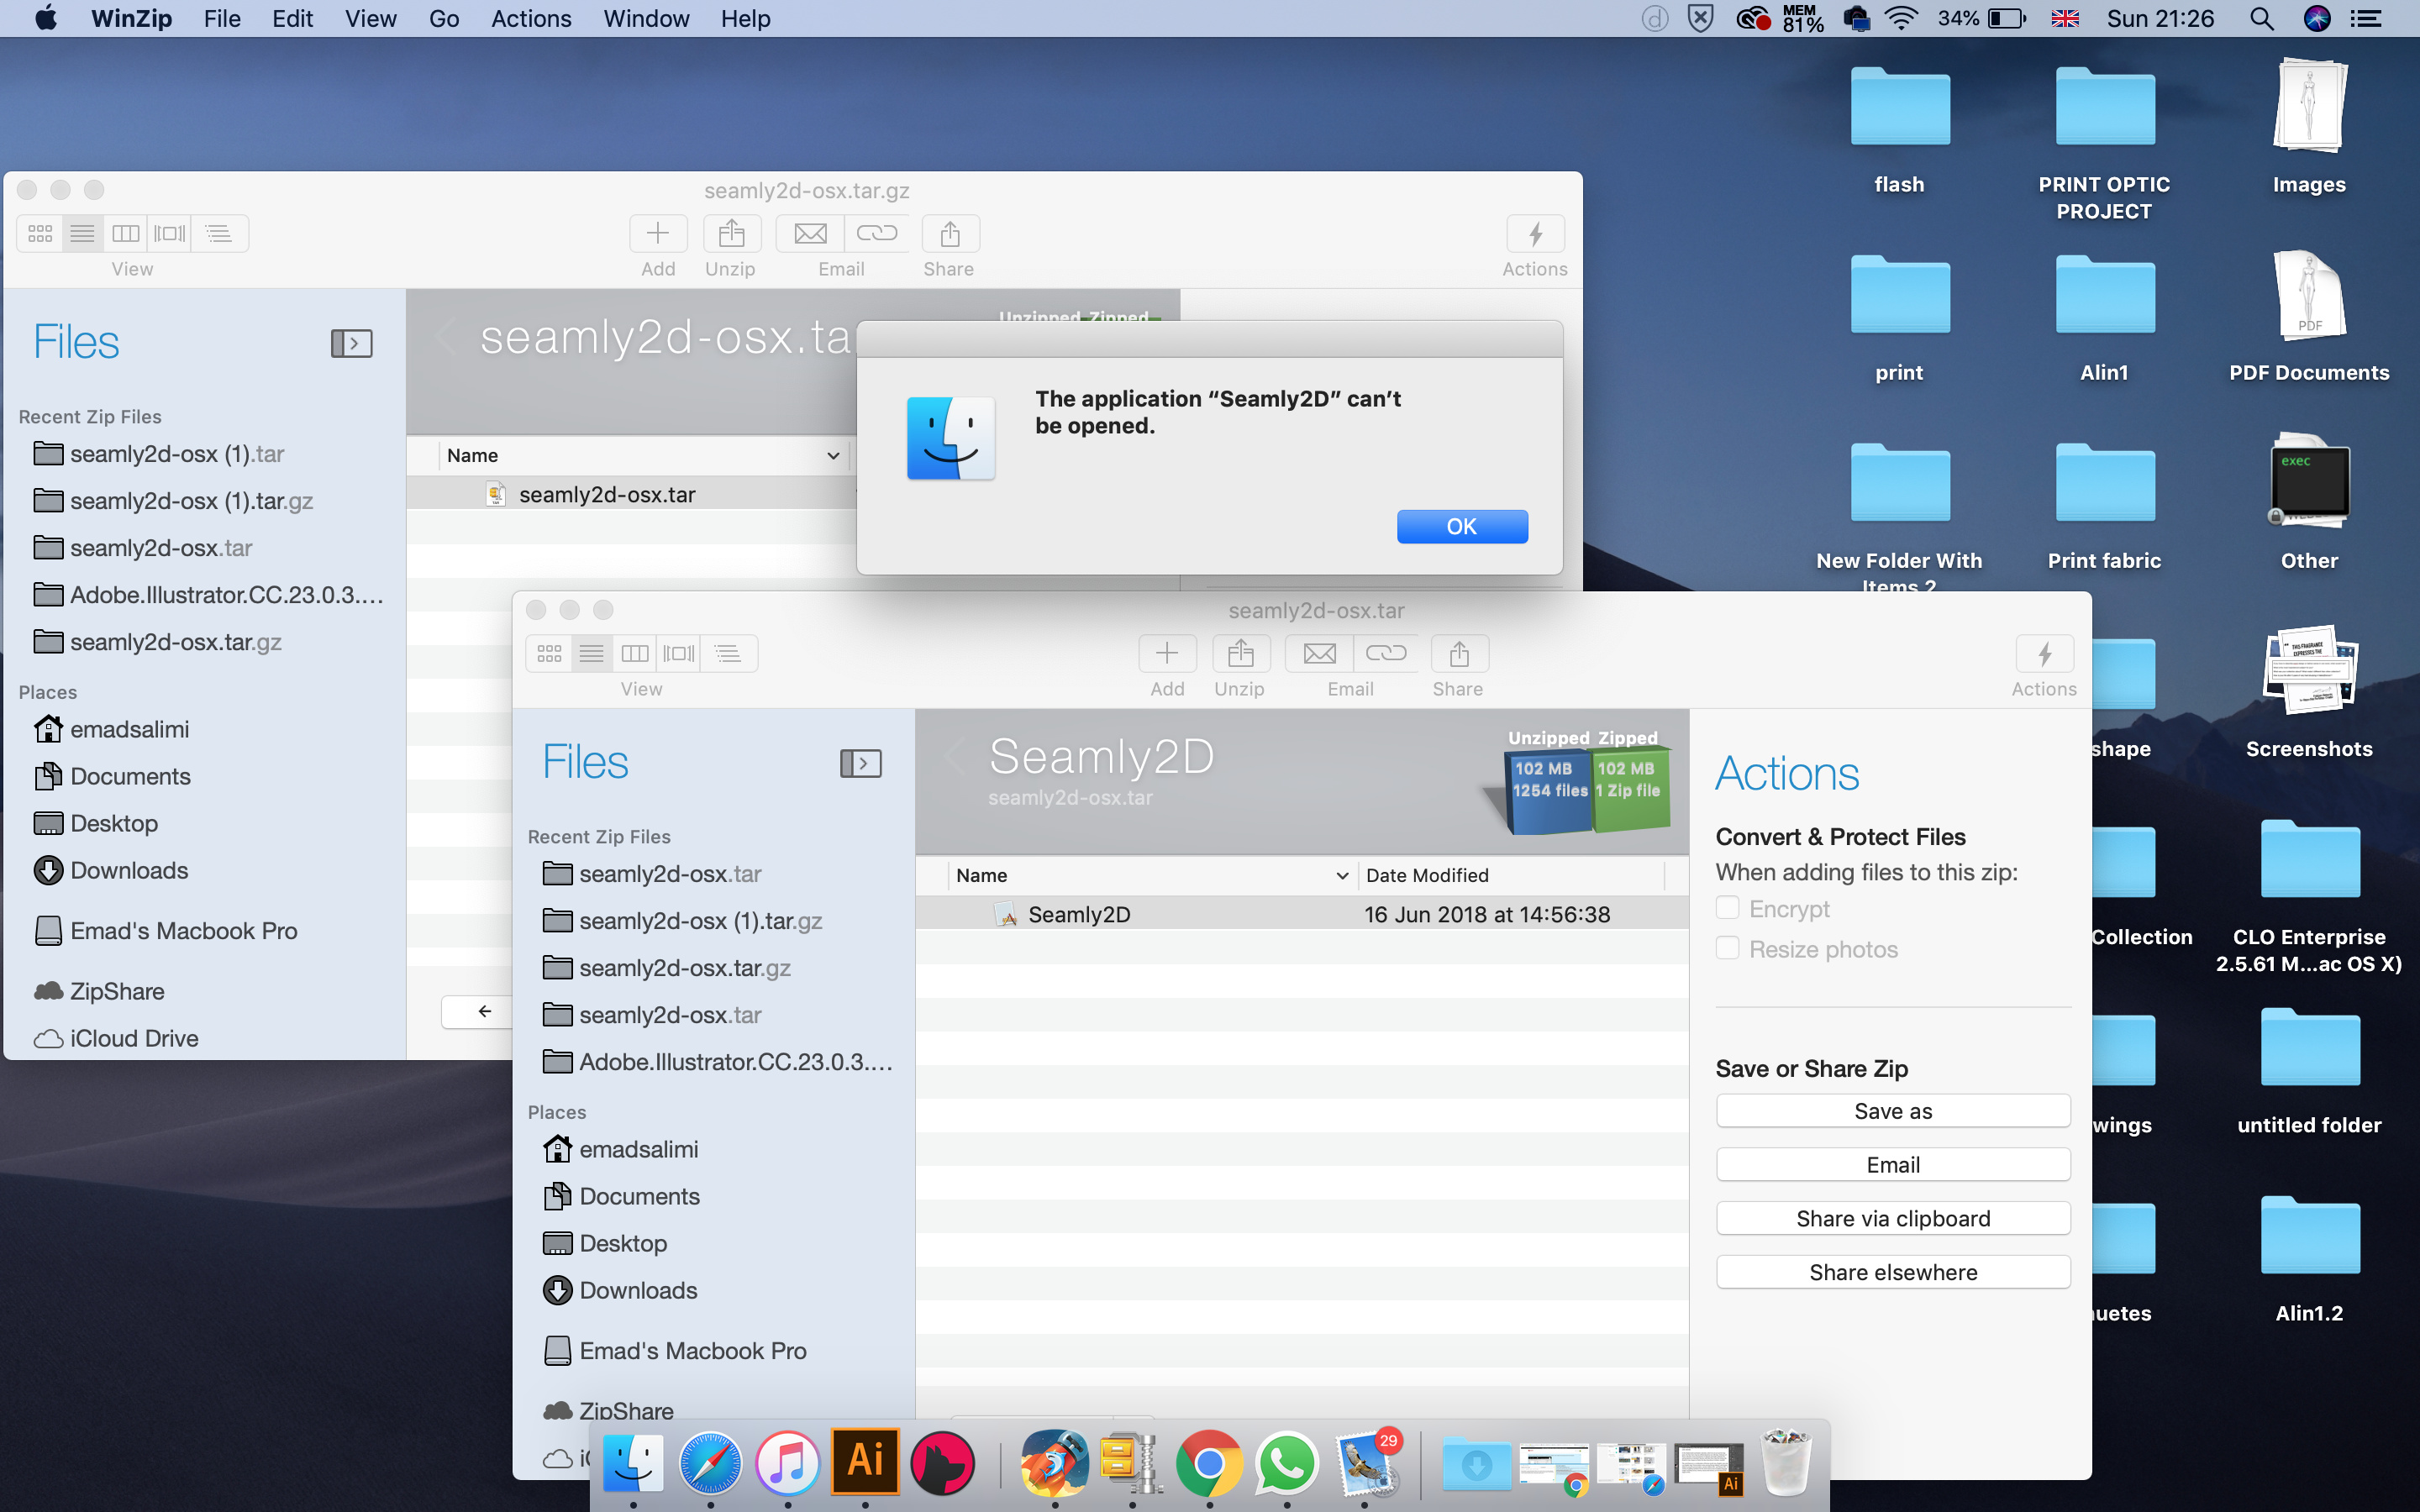Image resolution: width=2420 pixels, height=1512 pixels.
Task: Select column view in seamly2d-osx.tar.gz window
Action: point(126,234)
